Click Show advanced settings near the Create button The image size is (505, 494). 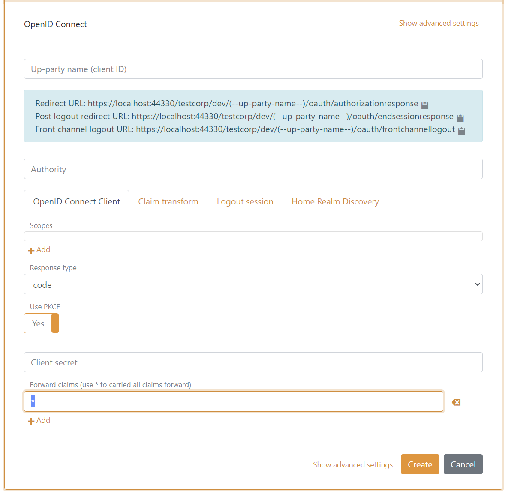[352, 464]
